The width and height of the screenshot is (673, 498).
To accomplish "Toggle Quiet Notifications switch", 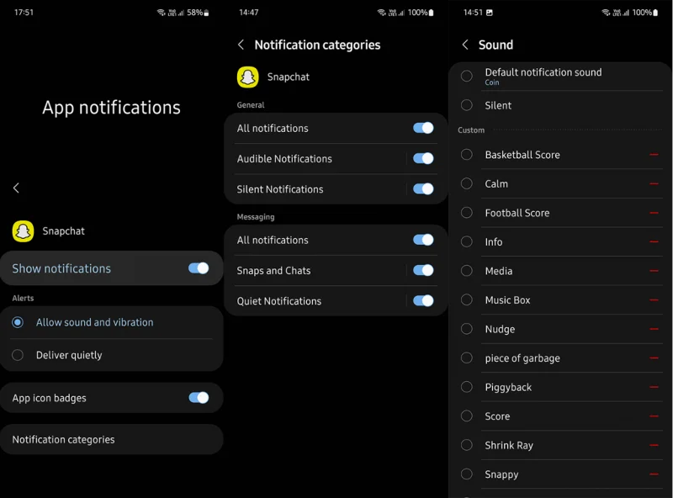I will 423,301.
